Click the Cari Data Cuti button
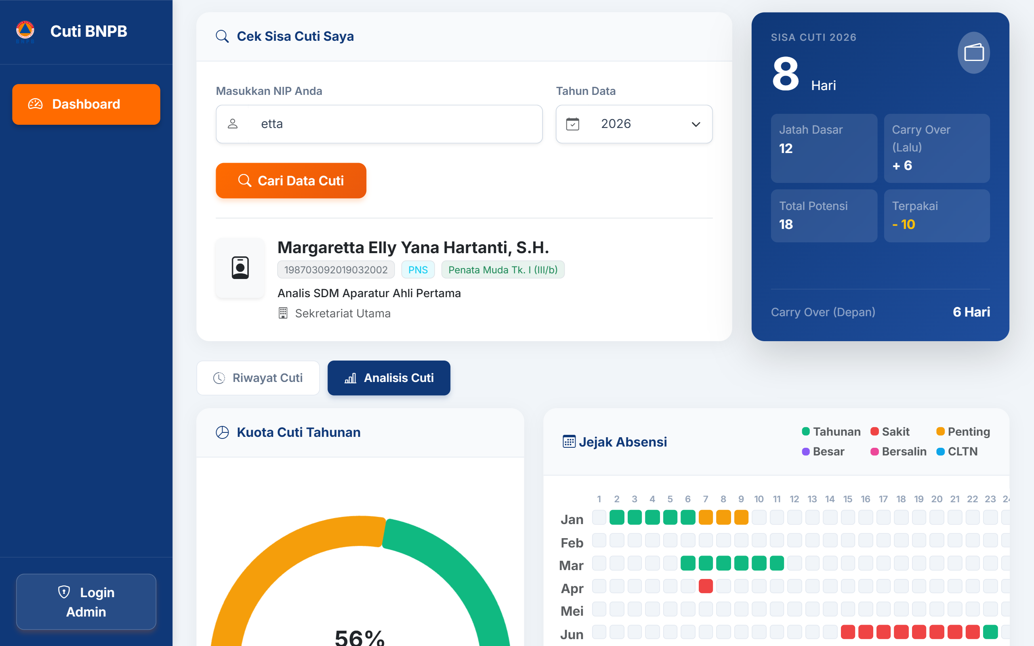This screenshot has height=646, width=1034. click(x=291, y=181)
